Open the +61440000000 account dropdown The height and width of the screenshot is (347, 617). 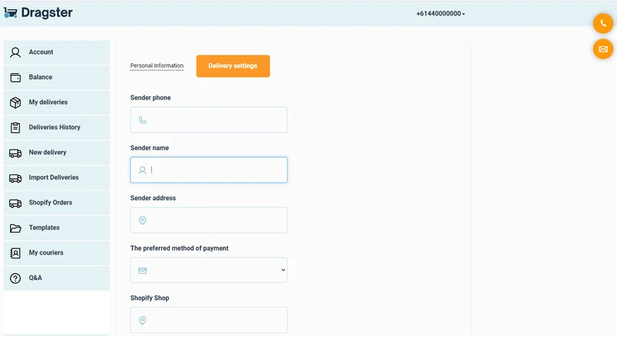pos(440,14)
